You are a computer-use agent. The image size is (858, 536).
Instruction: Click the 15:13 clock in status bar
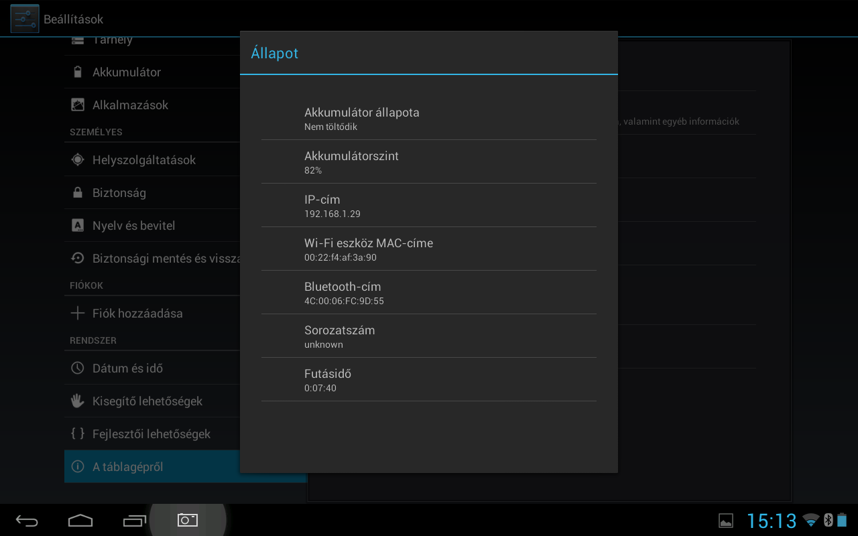point(772,521)
